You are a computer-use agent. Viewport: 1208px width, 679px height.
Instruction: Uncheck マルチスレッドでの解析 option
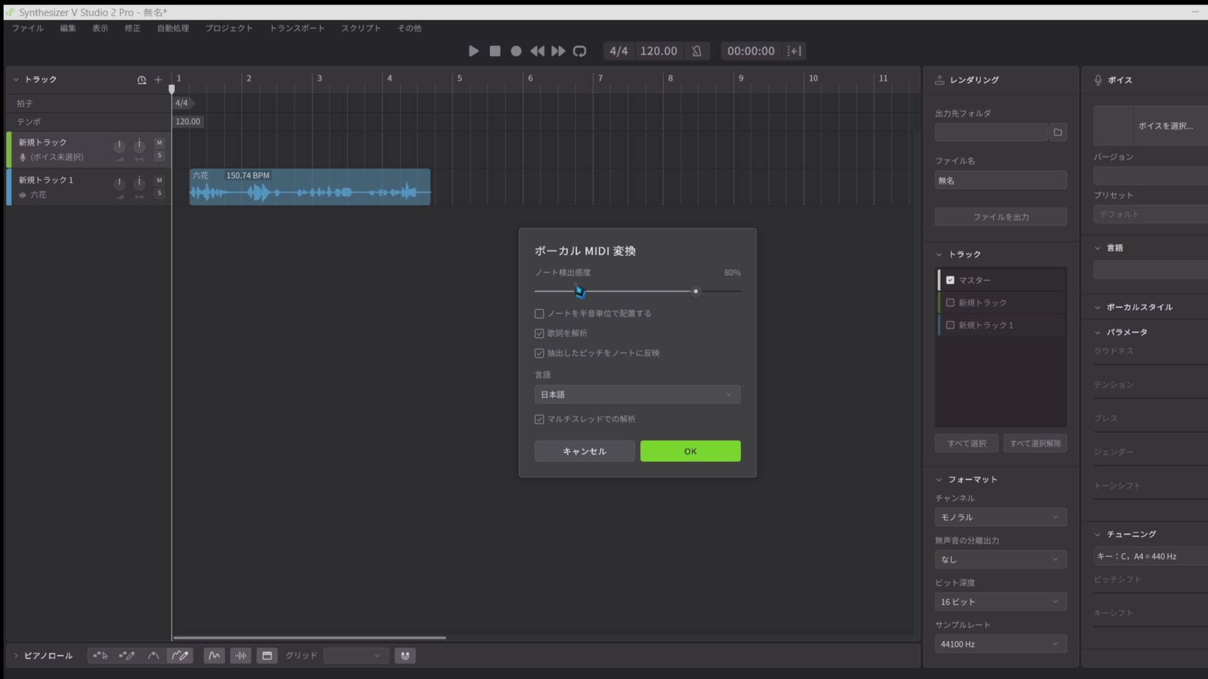(x=539, y=419)
